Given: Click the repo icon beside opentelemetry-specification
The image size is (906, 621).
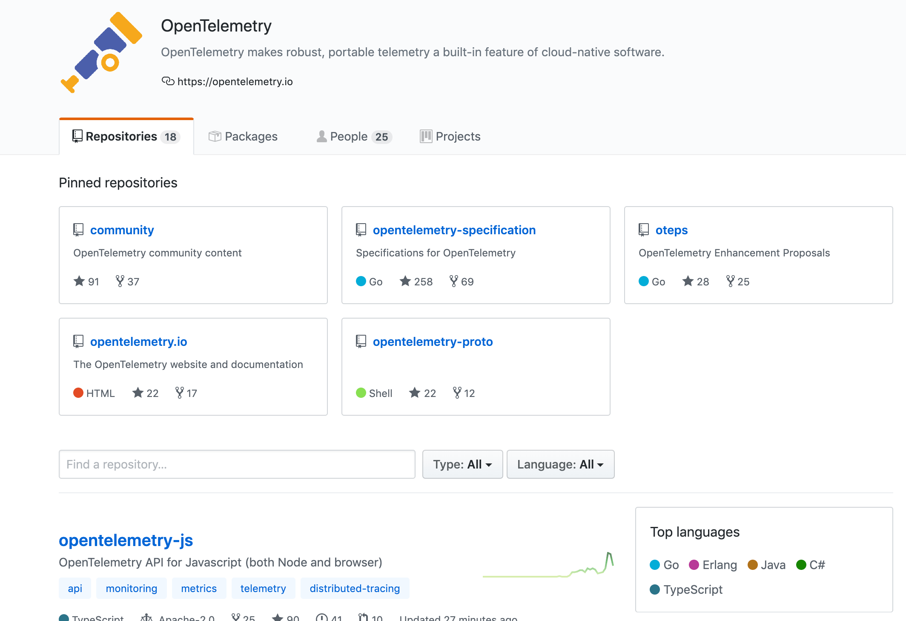Looking at the screenshot, I should pos(361,230).
